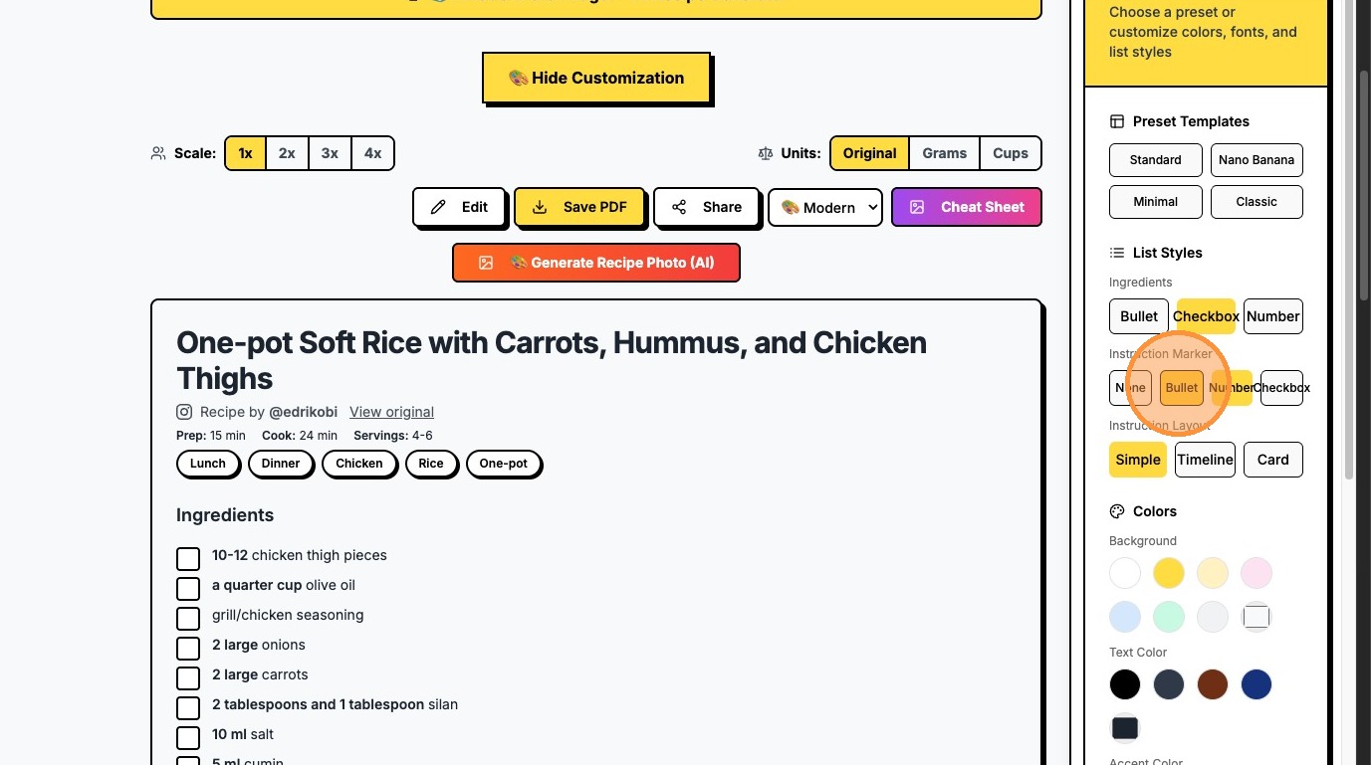
Task: Click the image icon on Generate Recipe Photo
Action: (x=486, y=263)
